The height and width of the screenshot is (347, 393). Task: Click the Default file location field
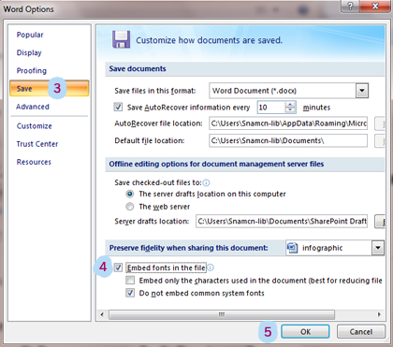point(288,140)
